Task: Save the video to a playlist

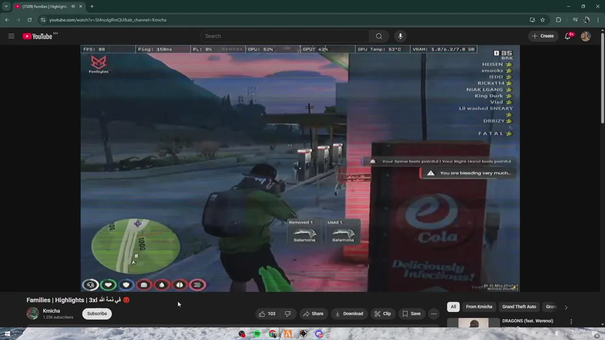Action: 411,314
